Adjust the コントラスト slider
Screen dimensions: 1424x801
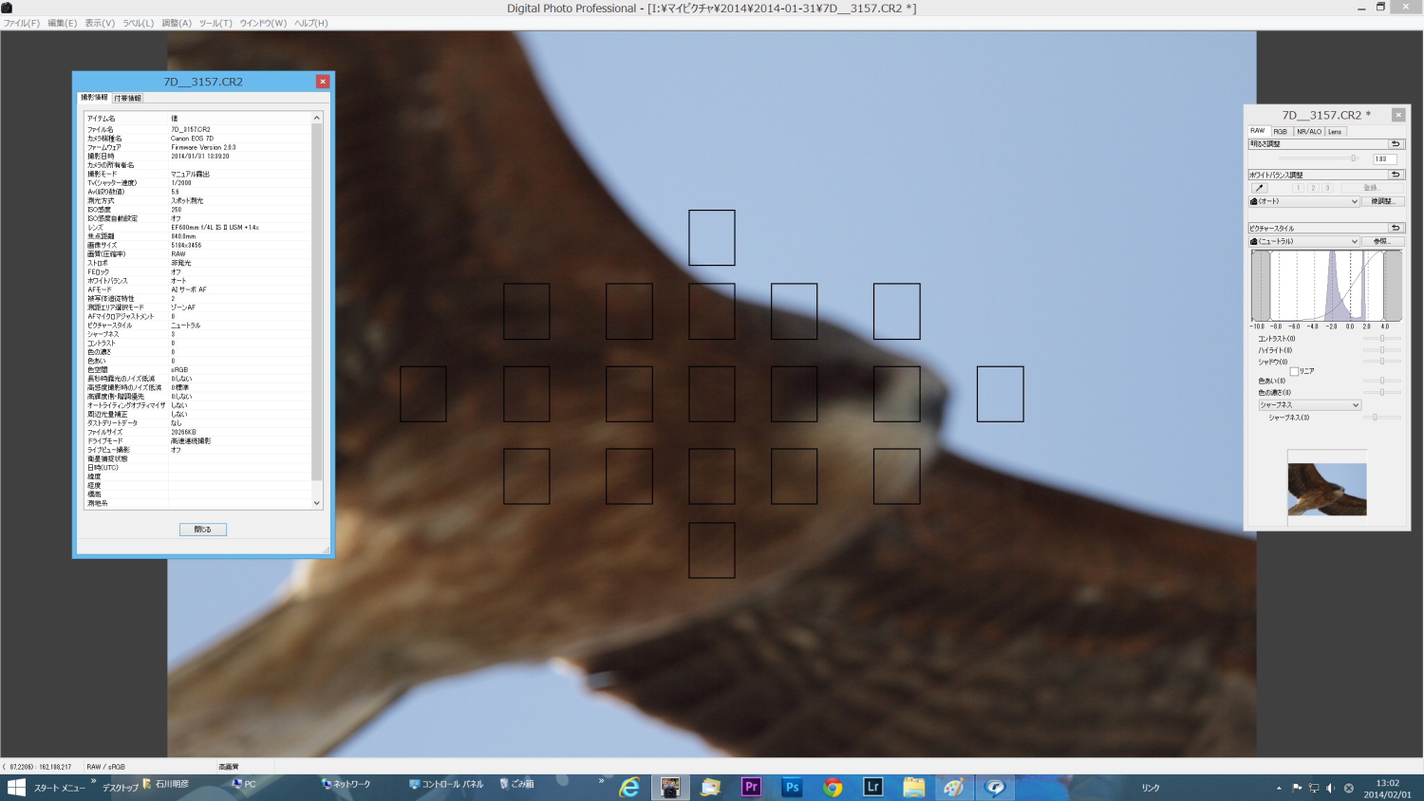point(1381,339)
